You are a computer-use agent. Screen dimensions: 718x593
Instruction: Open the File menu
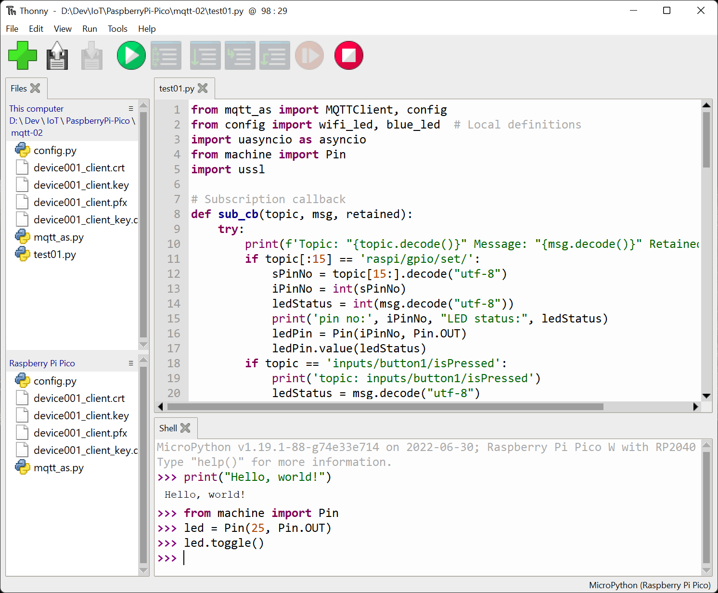tap(12, 28)
